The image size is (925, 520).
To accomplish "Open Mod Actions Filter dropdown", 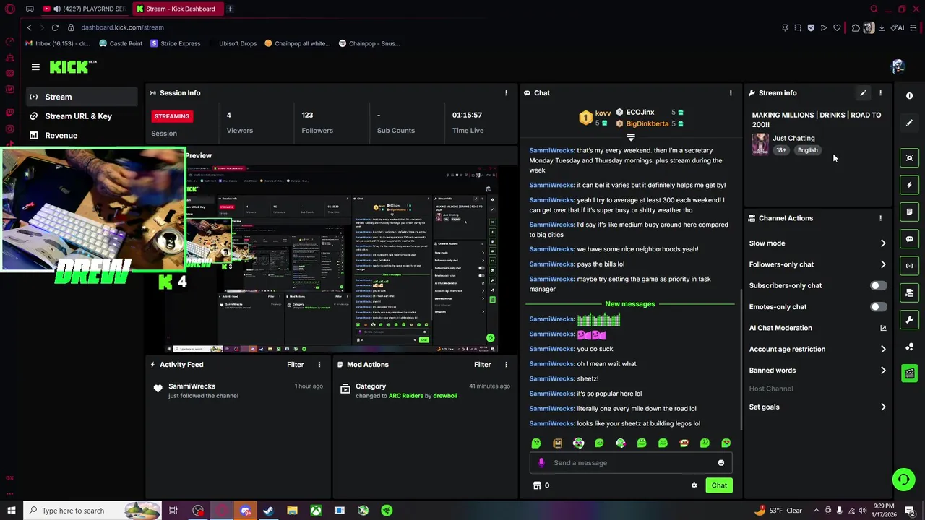I will coord(482,365).
